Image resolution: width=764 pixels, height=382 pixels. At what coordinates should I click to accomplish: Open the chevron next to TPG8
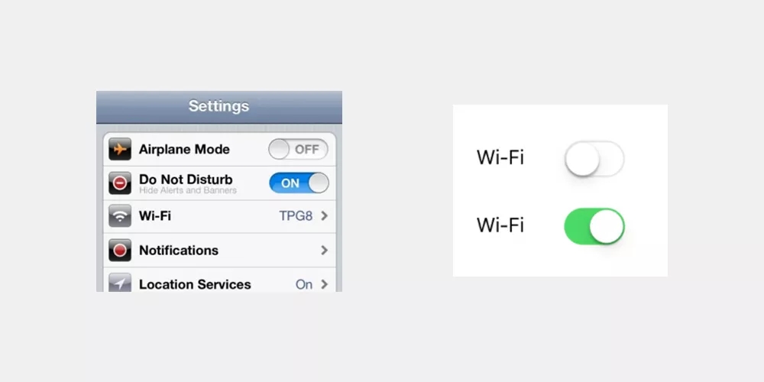point(324,216)
